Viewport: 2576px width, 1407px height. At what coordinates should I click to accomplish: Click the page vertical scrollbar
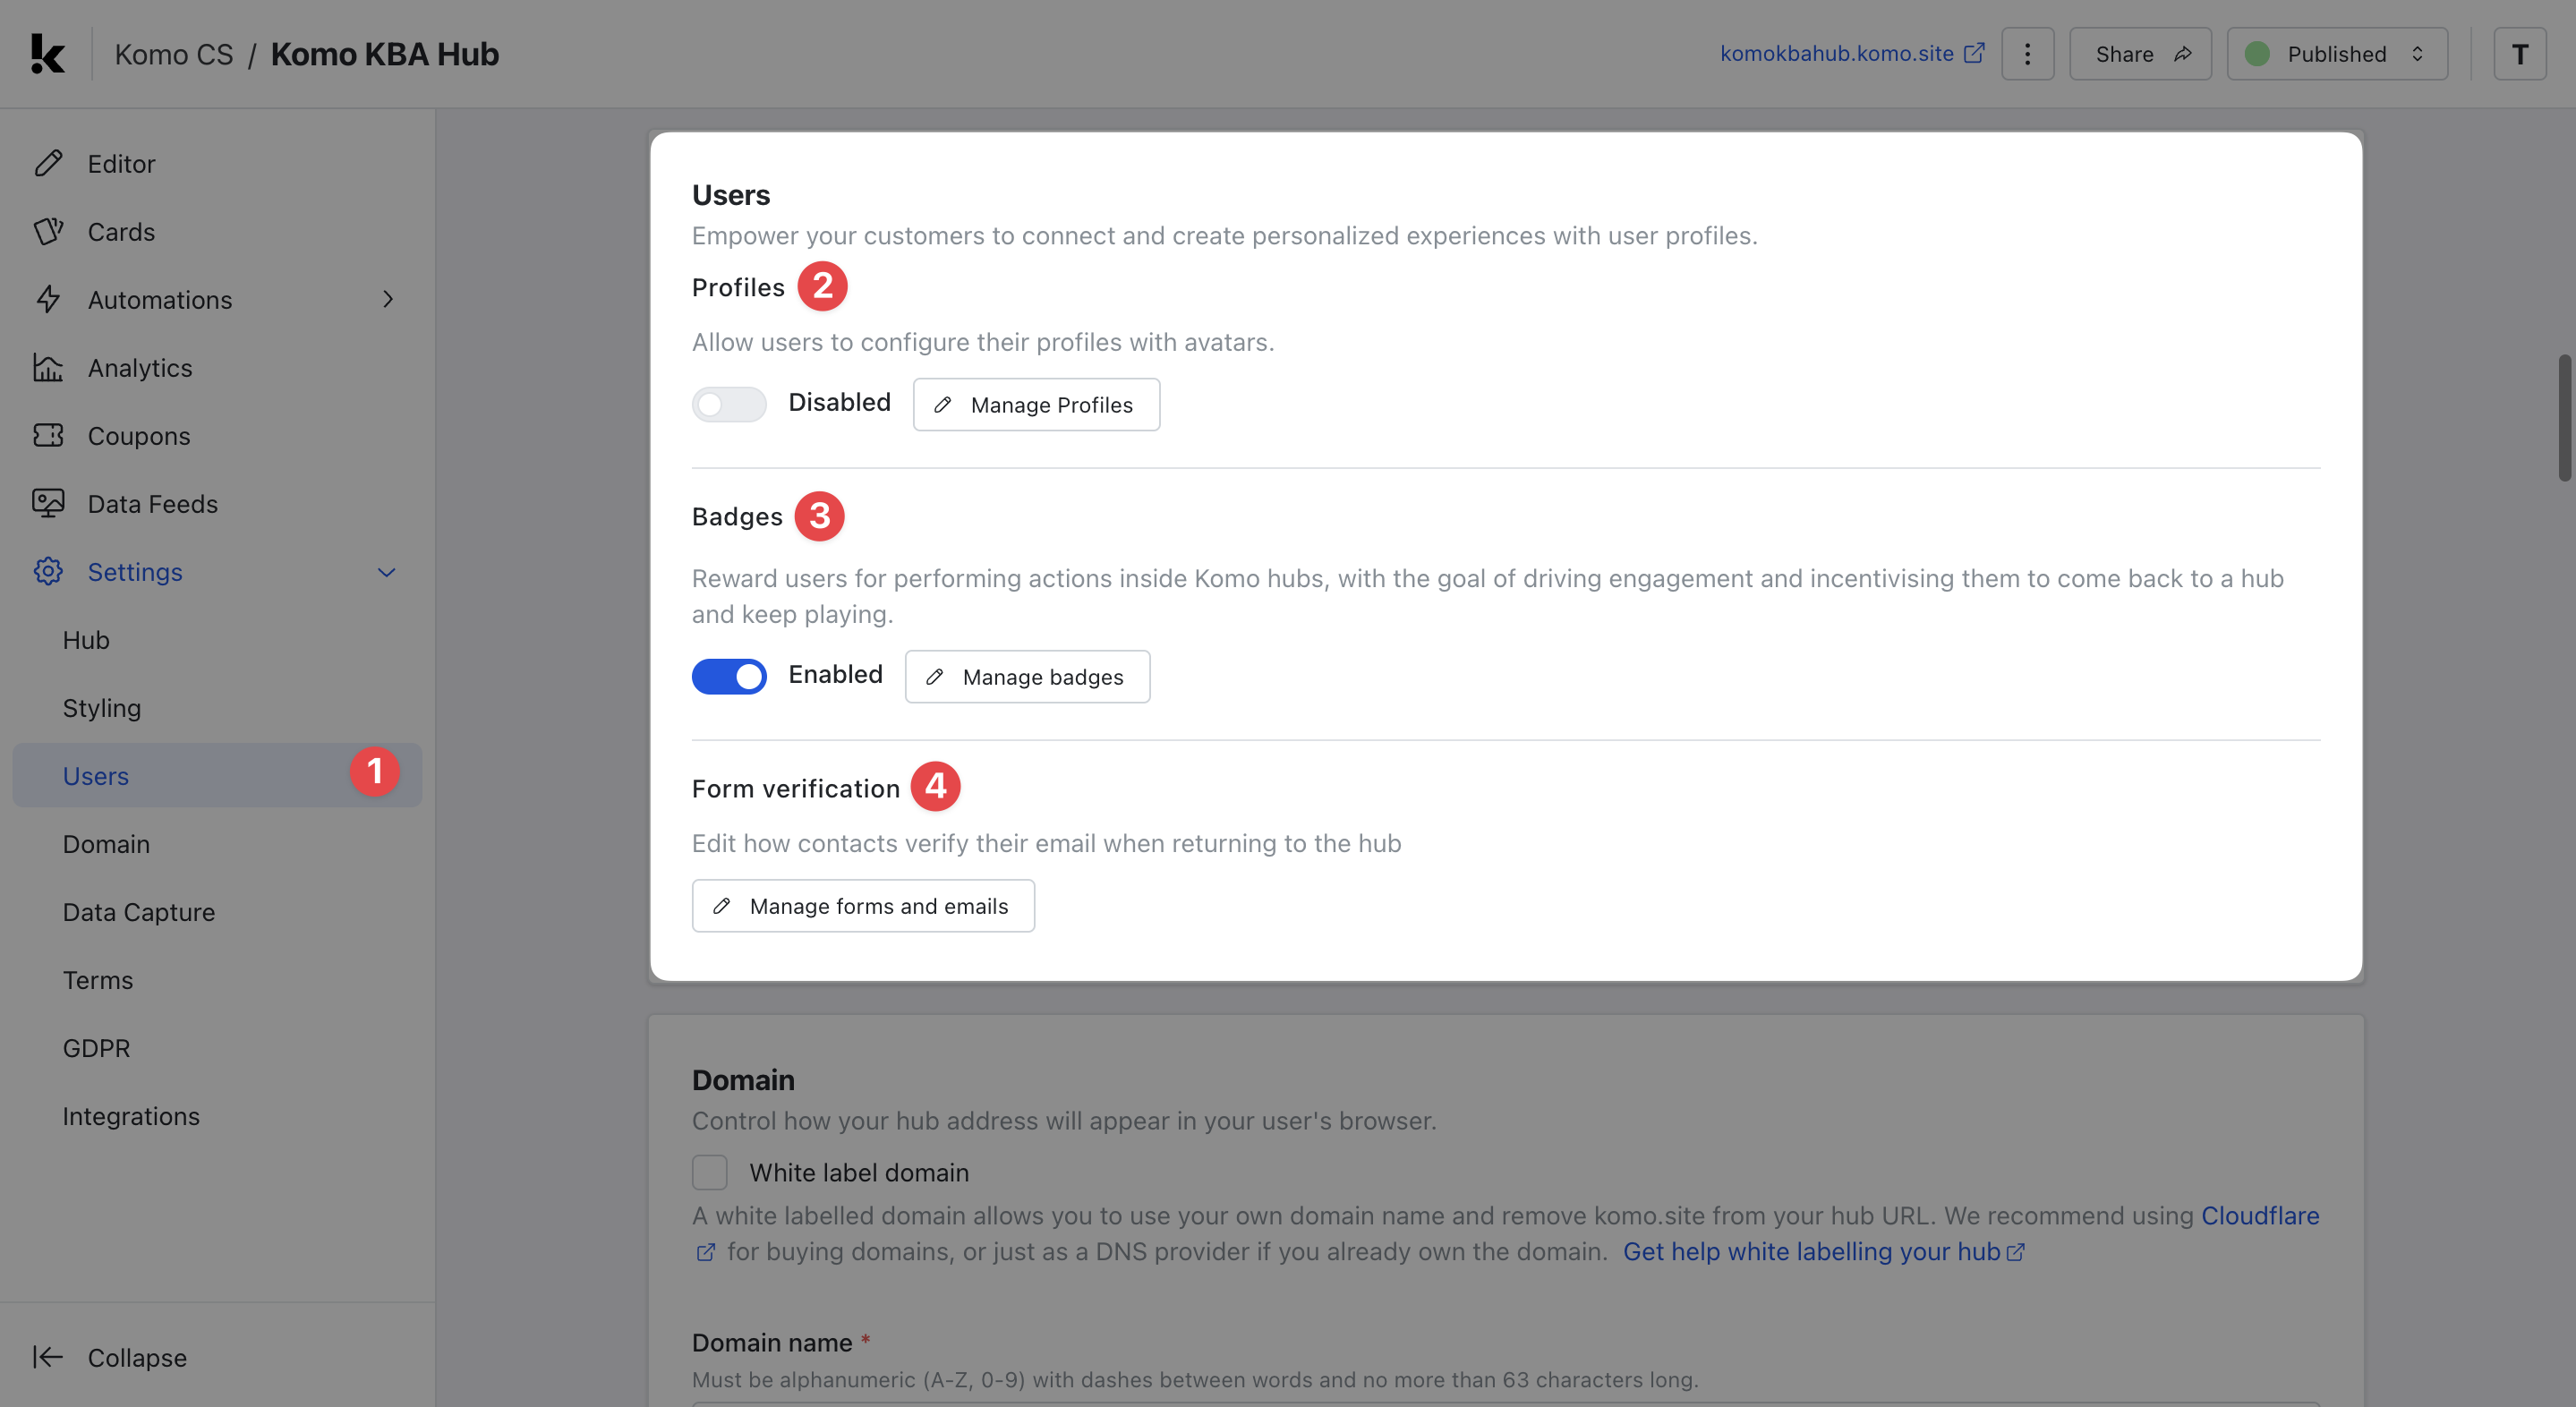pos(2566,417)
